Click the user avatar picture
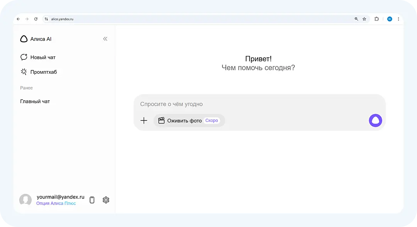 [25, 200]
